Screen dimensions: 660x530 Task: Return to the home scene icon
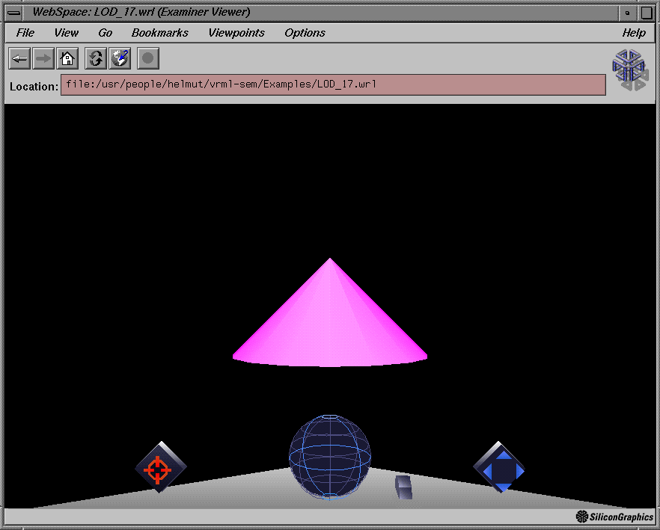point(67,58)
